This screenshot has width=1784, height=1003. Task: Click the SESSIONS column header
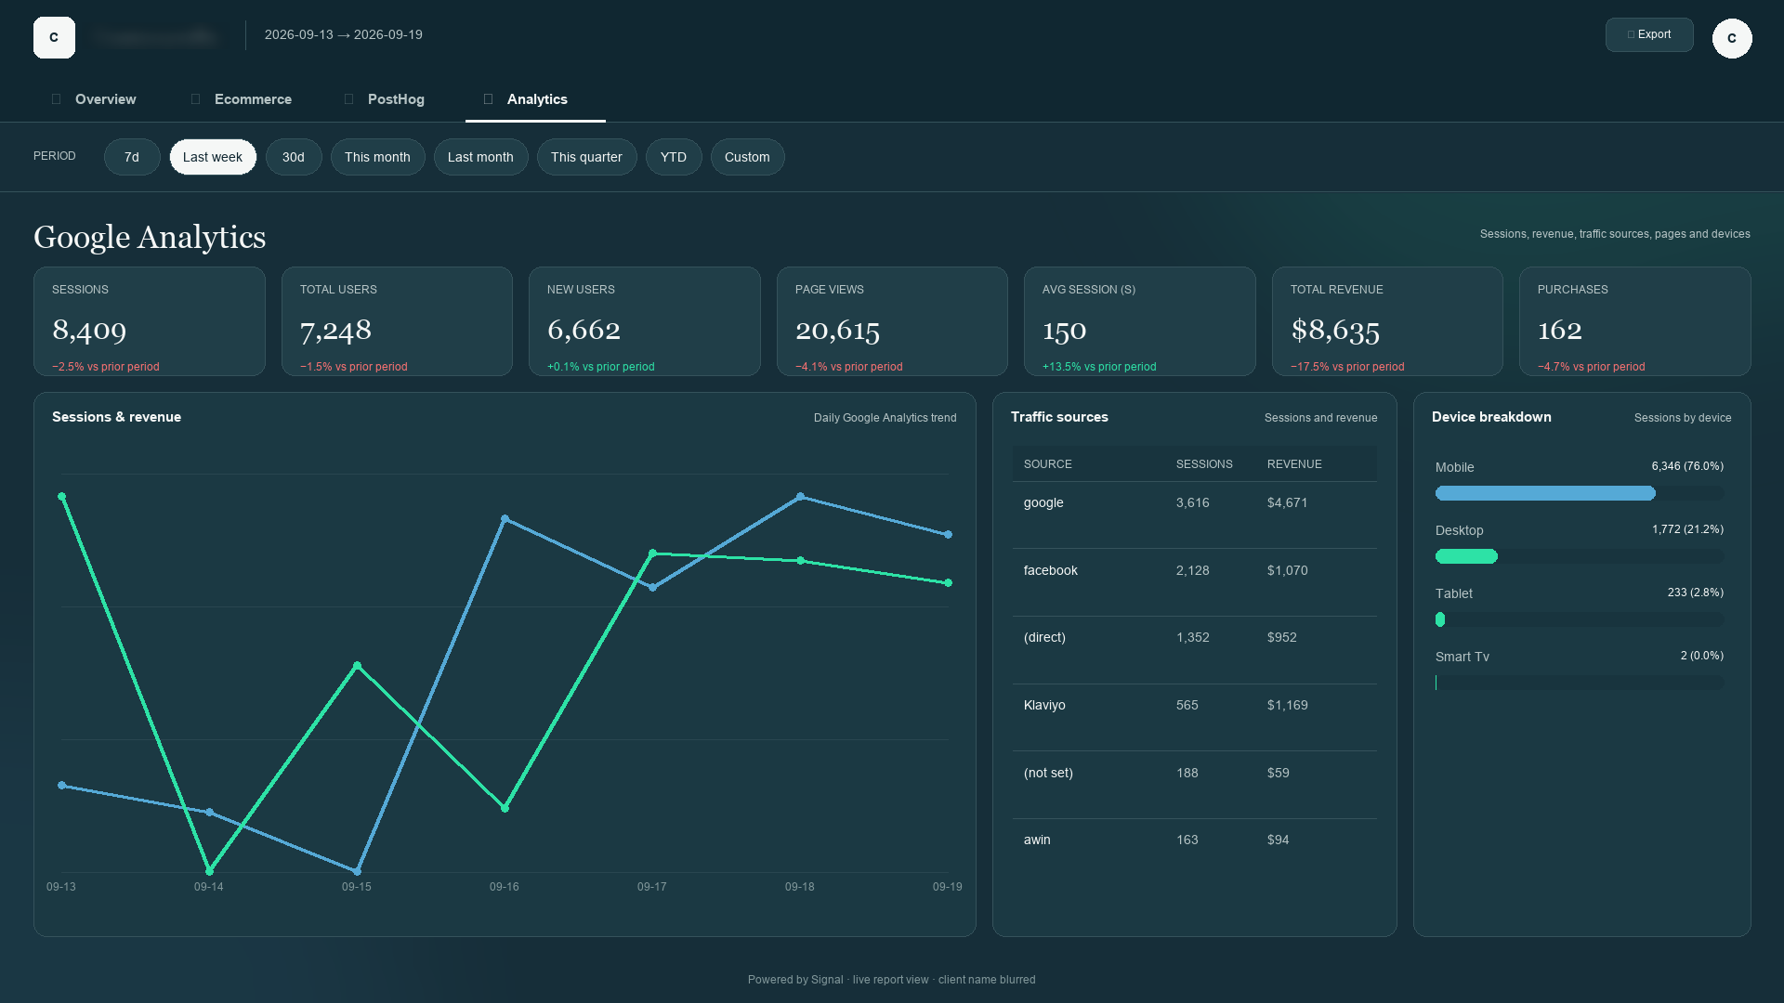click(1204, 464)
